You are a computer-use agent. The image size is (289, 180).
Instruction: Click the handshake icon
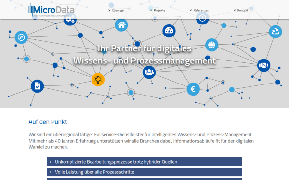[x=263, y=65]
